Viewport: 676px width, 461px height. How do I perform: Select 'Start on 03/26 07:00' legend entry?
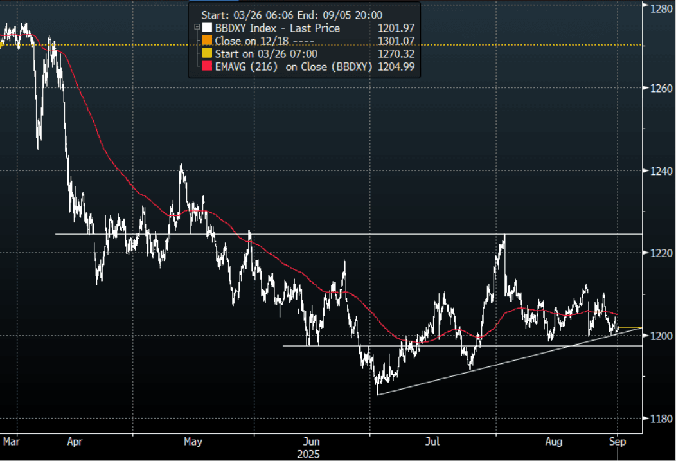point(266,54)
